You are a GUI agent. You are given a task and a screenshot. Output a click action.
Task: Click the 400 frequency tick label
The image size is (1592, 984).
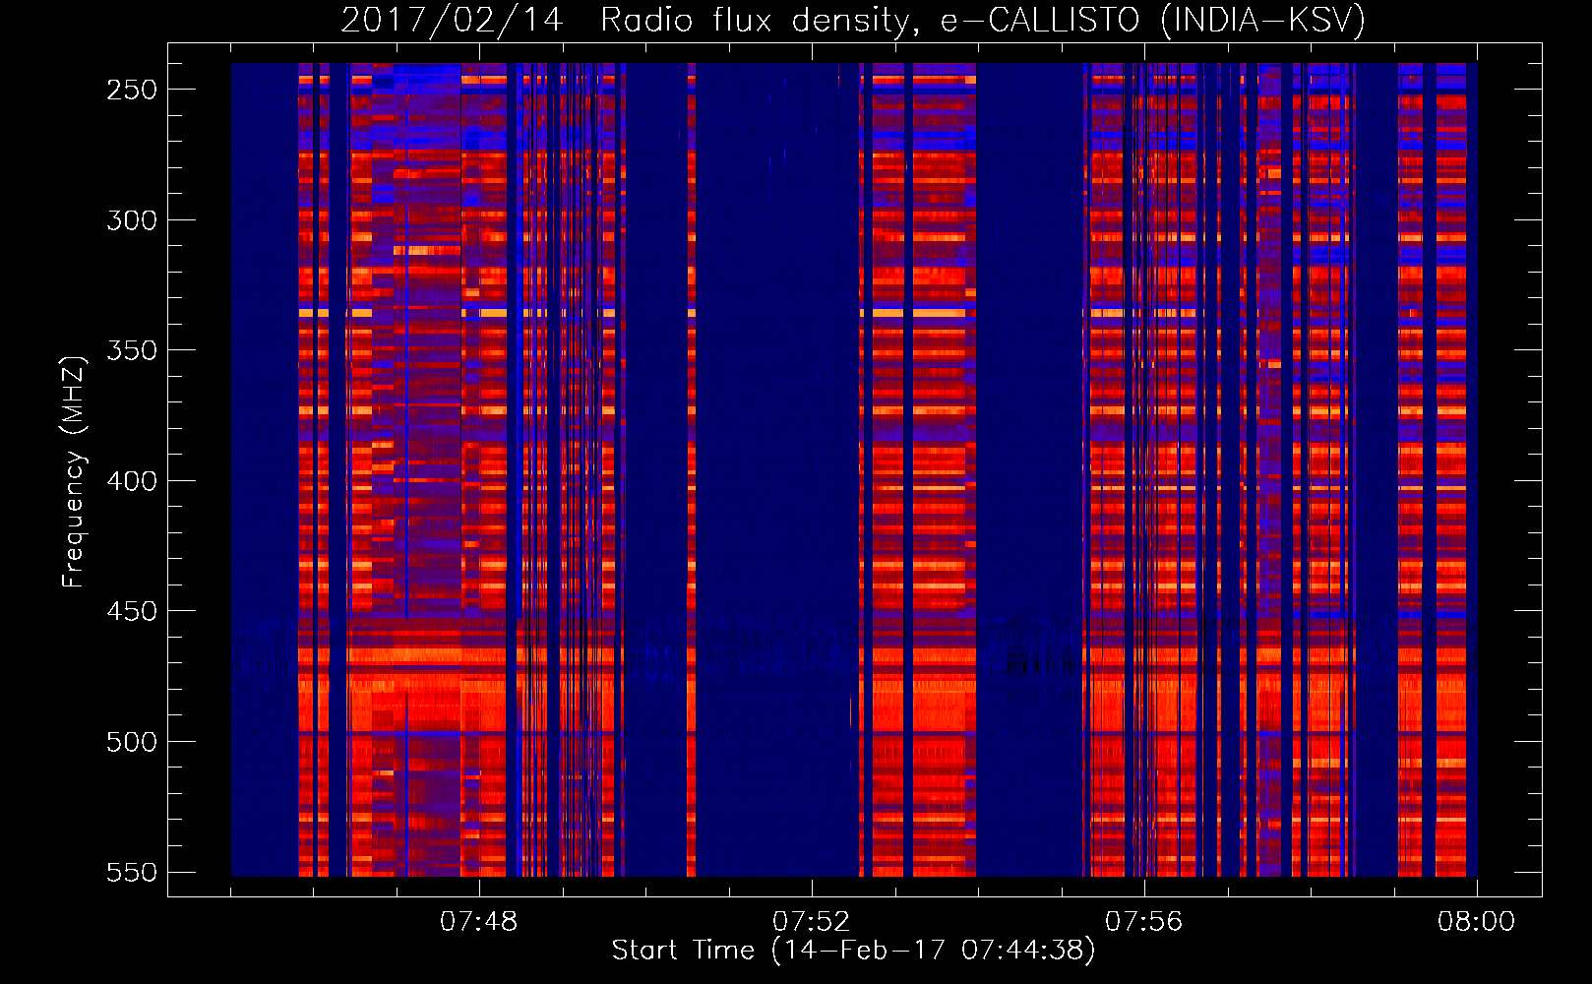(132, 481)
